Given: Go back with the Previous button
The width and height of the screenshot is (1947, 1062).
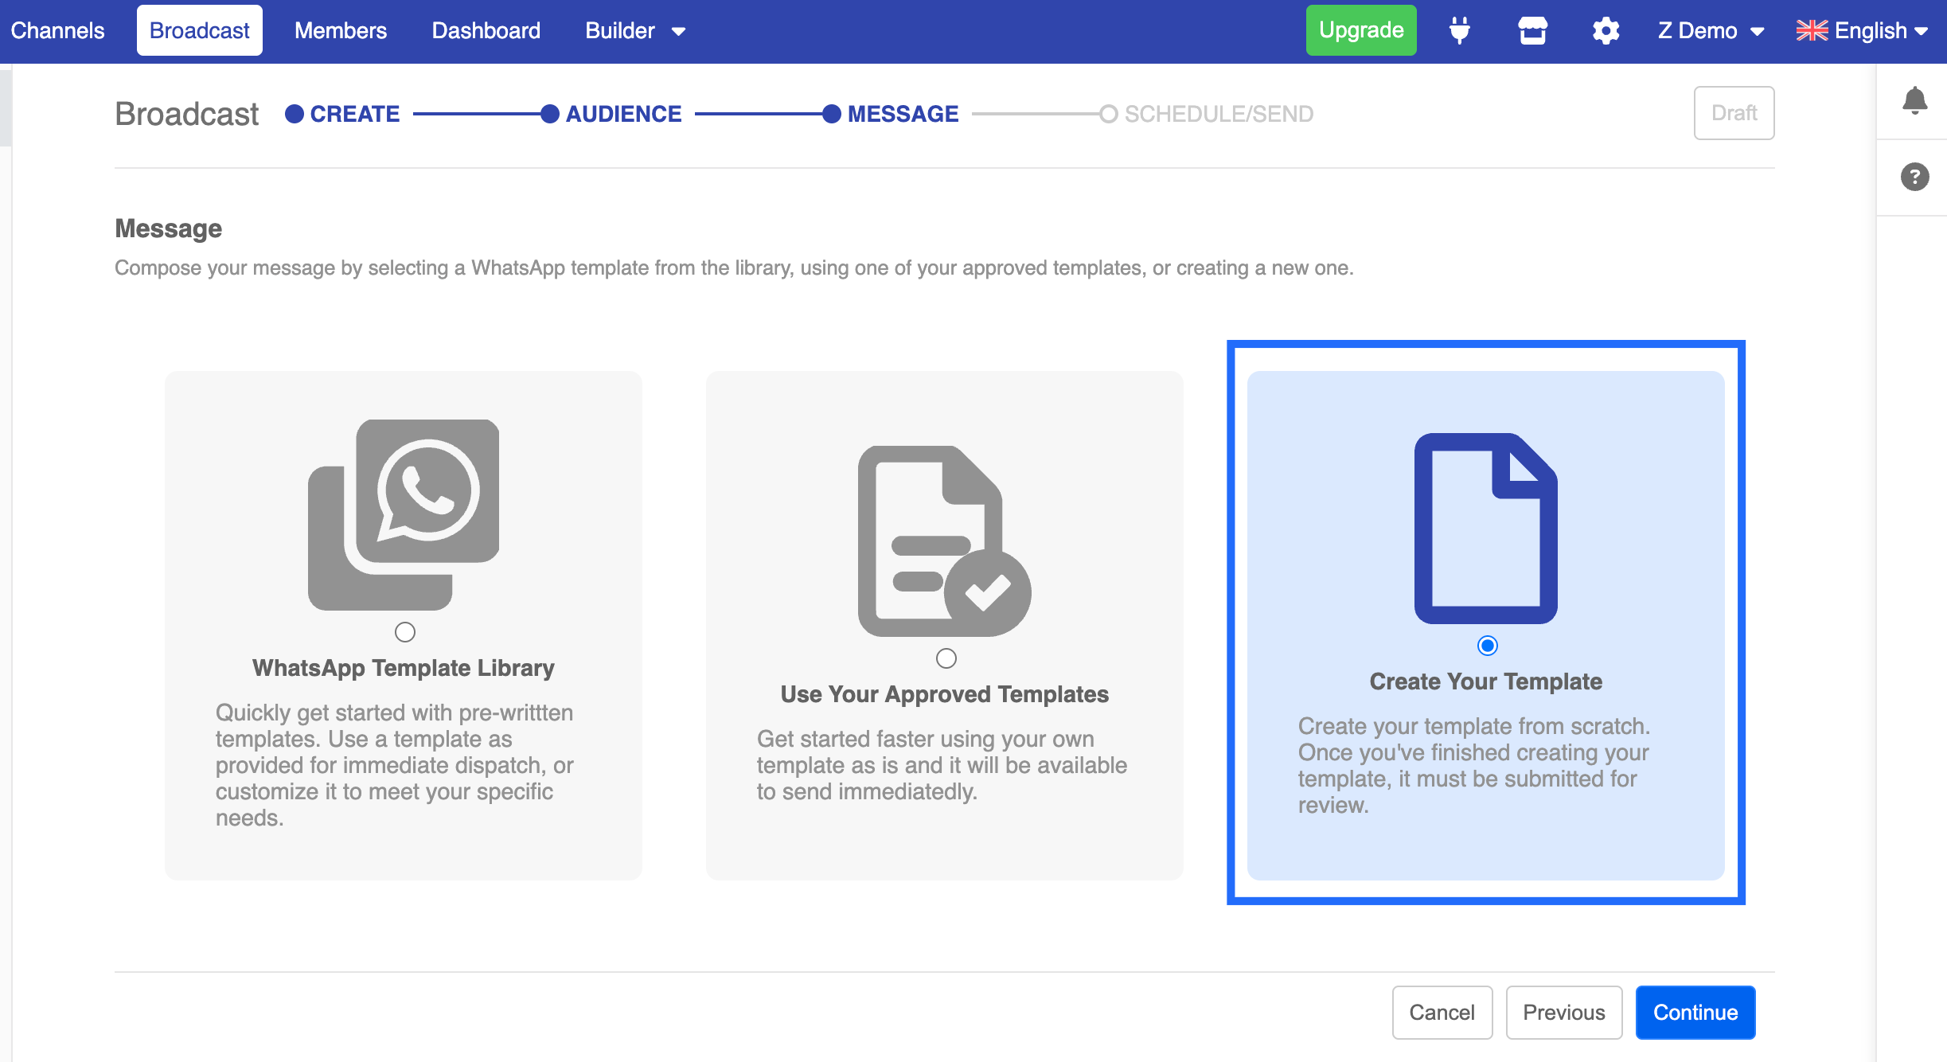Looking at the screenshot, I should point(1563,1013).
